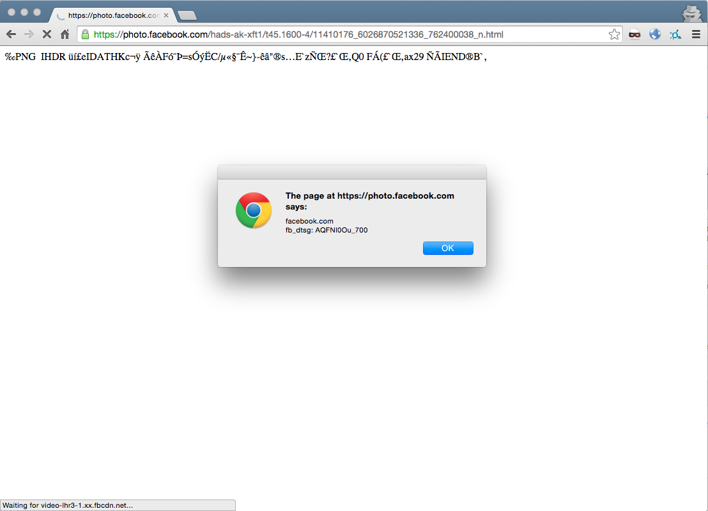Screen dimensions: 708x511
Task: Open the teal bug extension icon
Action: click(675, 34)
